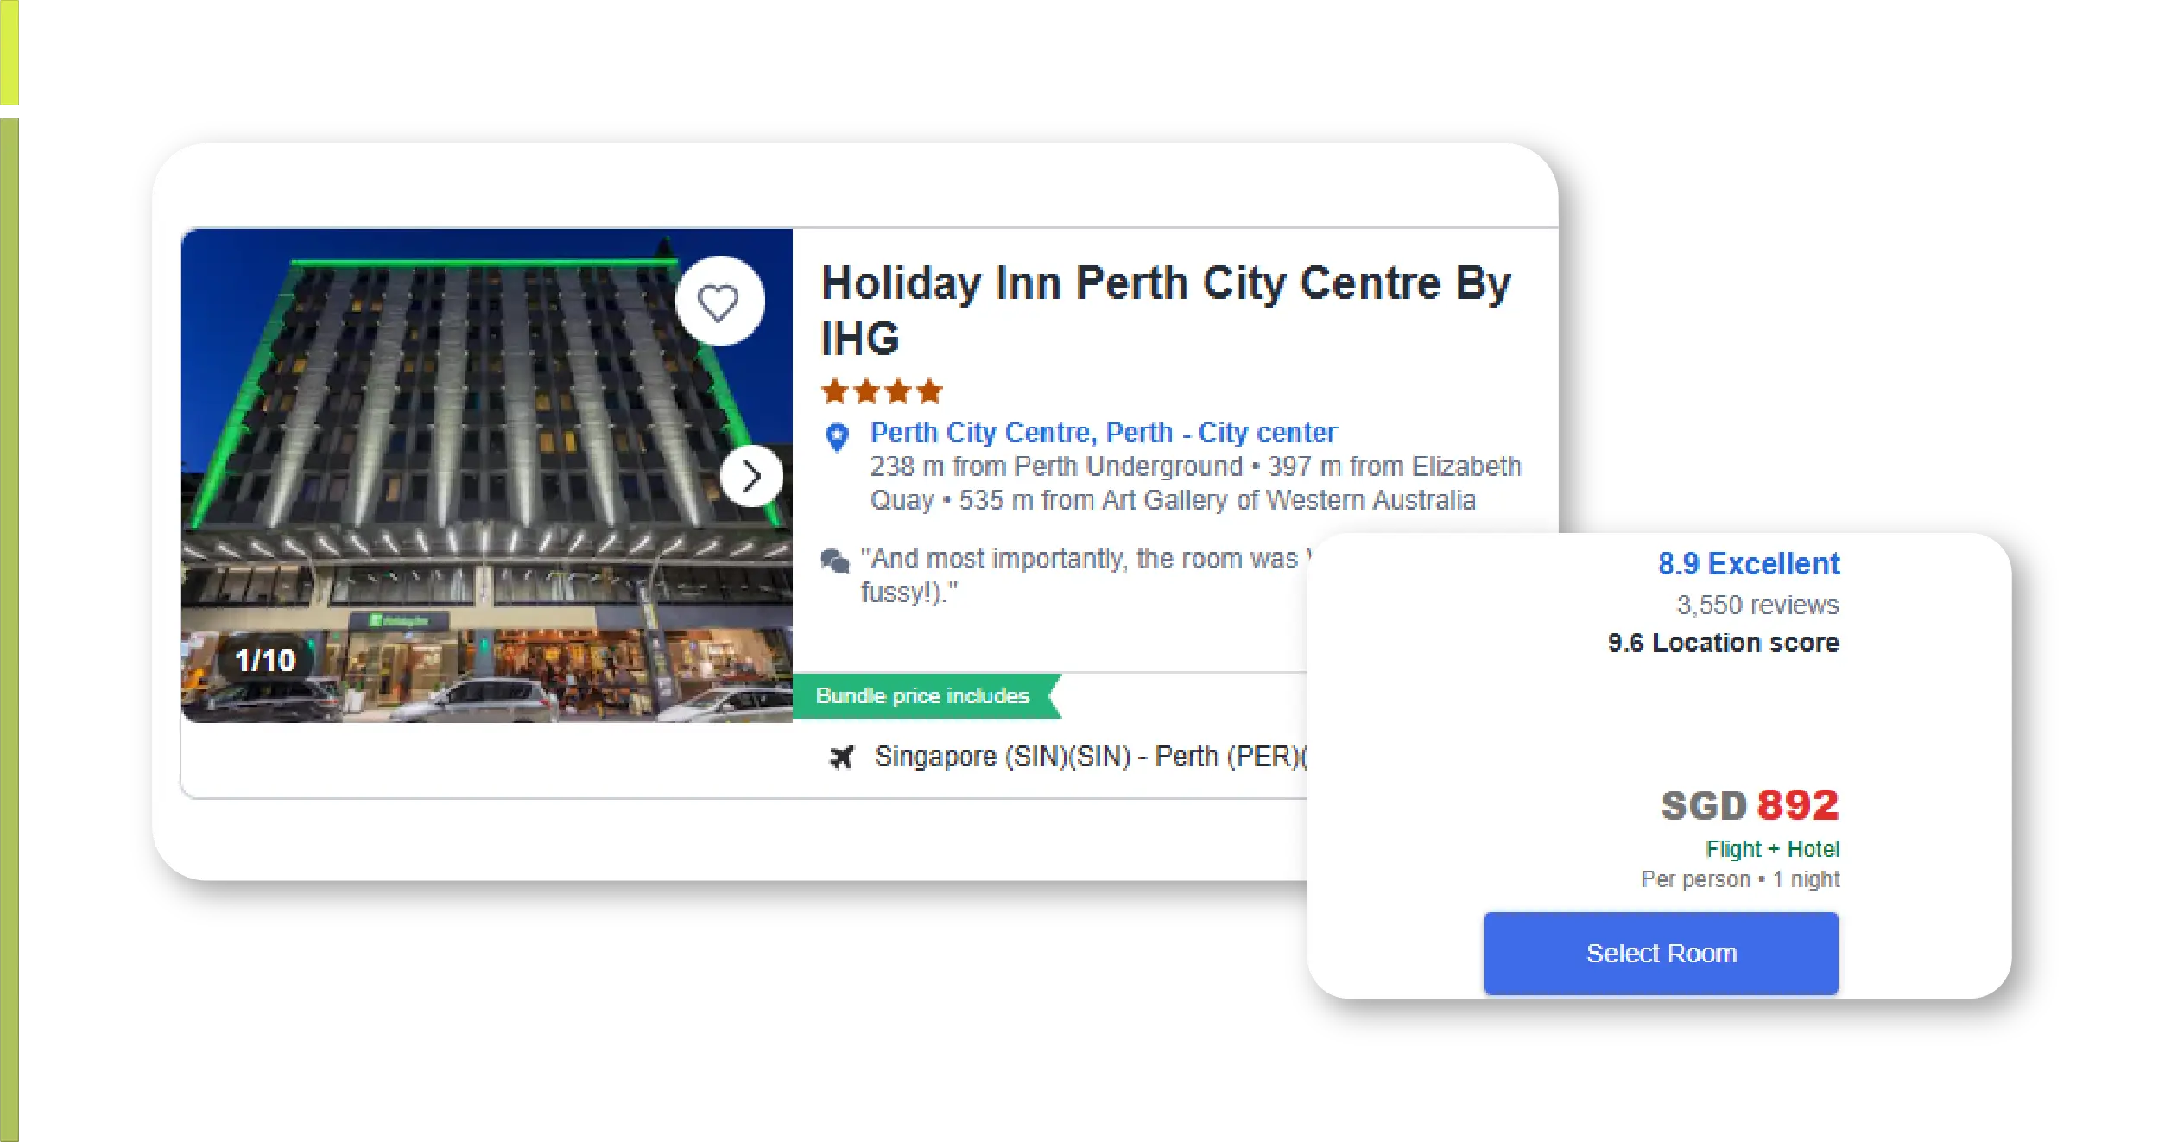Open Perth City Centre location link
Viewport: 2165px width, 1142px height.
tap(1103, 432)
